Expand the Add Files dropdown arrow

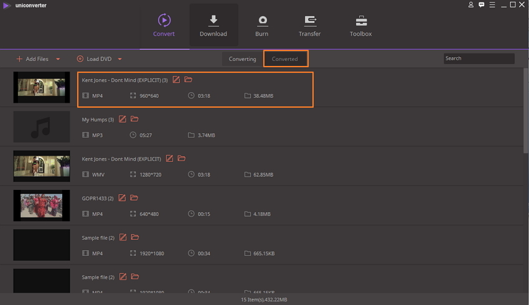point(58,59)
